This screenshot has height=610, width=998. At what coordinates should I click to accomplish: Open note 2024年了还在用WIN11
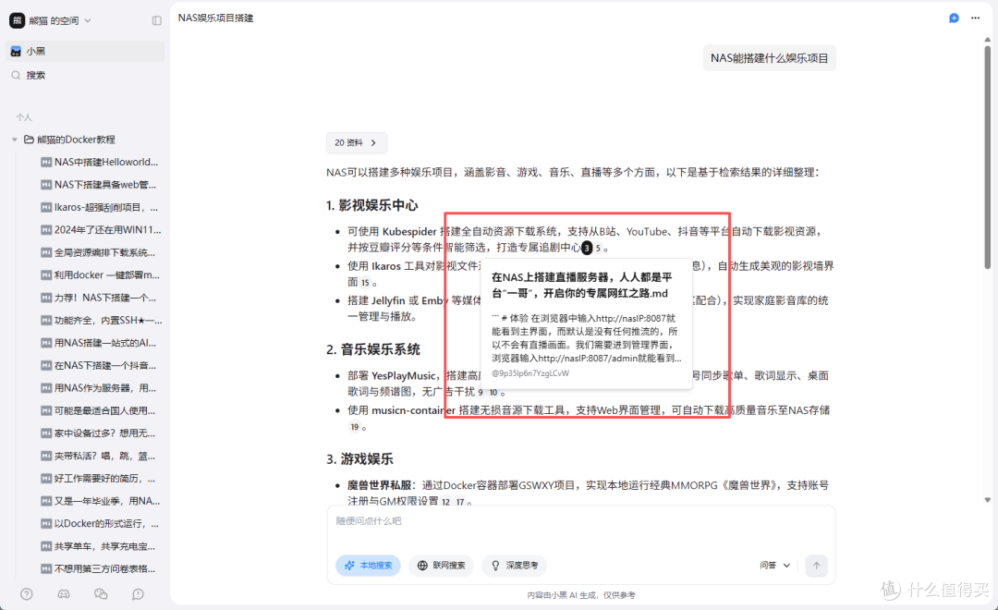coord(100,230)
